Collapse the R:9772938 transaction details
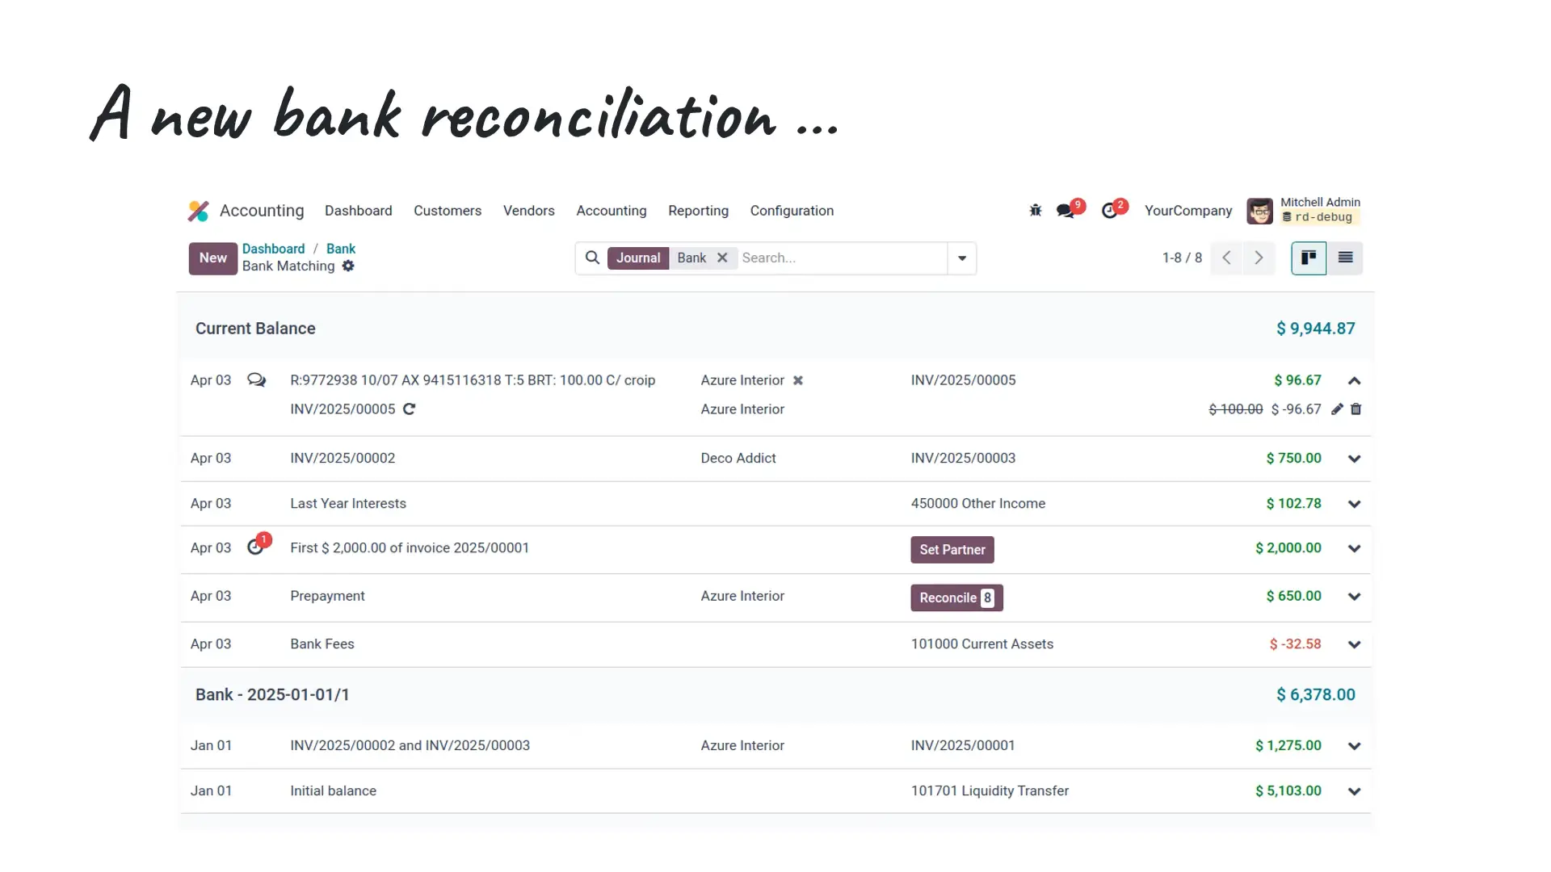The image size is (1551, 872). click(1355, 380)
